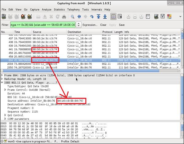Toggle the colorize packet list button
Screen dimensions: 184x144
(x=113, y=17)
